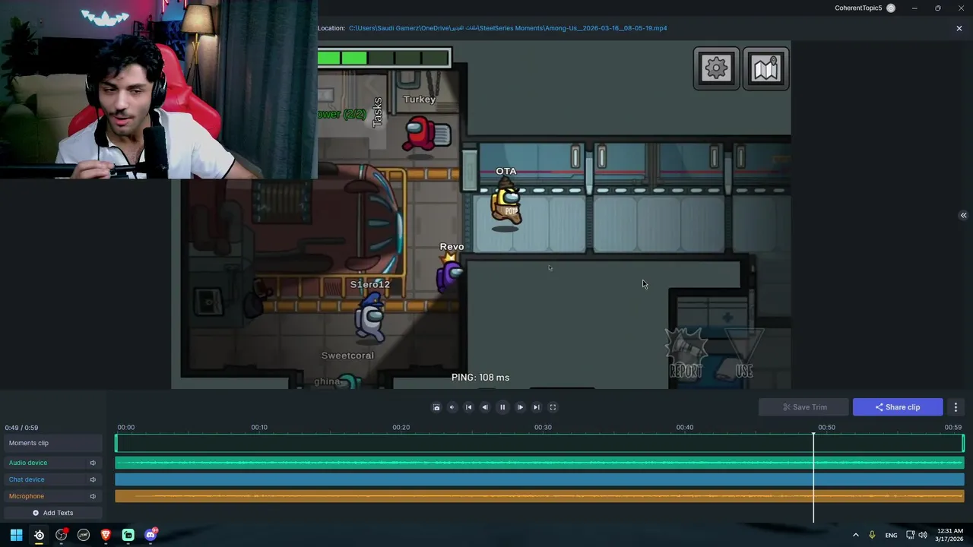Open the CoherentTopic5 account avatar
This screenshot has height=547, width=973.
click(891, 8)
